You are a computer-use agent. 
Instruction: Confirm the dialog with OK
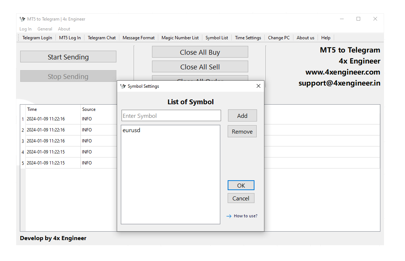[x=241, y=185]
